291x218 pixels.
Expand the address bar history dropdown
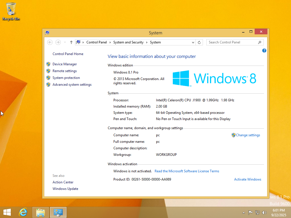(193, 42)
